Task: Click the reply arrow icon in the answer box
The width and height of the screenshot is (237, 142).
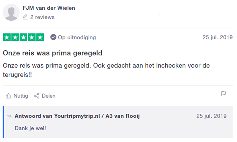Action: (9, 116)
